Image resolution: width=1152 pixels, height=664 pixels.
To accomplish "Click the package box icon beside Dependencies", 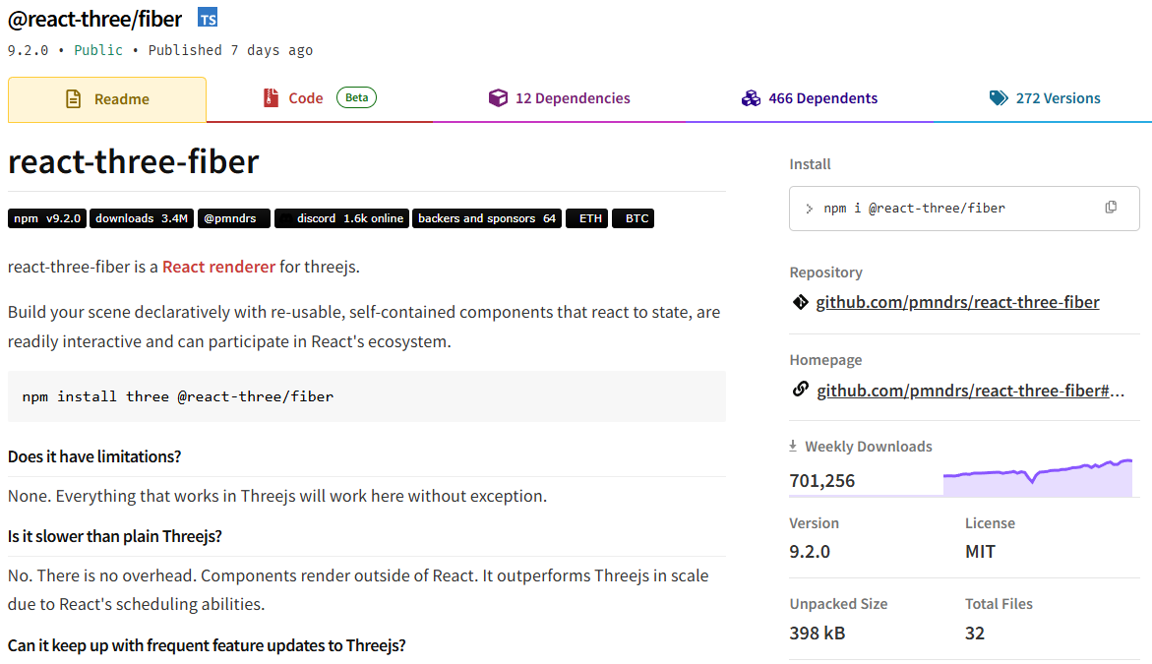I will coord(498,97).
